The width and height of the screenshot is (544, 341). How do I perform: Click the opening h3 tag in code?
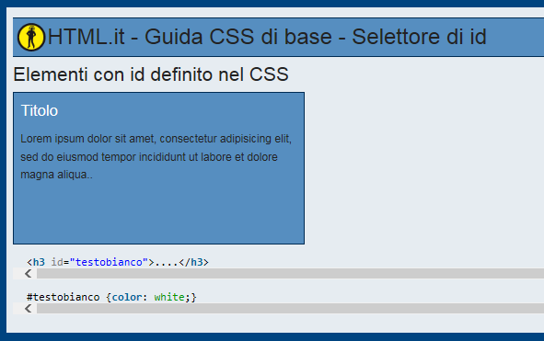pyautogui.click(x=36, y=262)
